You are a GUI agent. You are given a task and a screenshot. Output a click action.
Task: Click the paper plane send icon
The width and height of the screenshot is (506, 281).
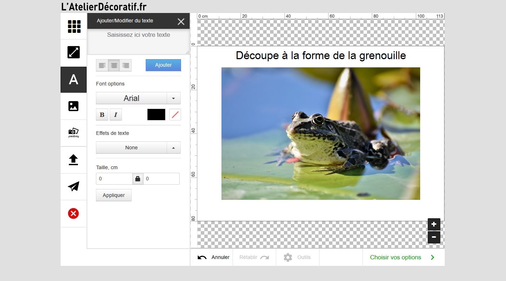[74, 186]
